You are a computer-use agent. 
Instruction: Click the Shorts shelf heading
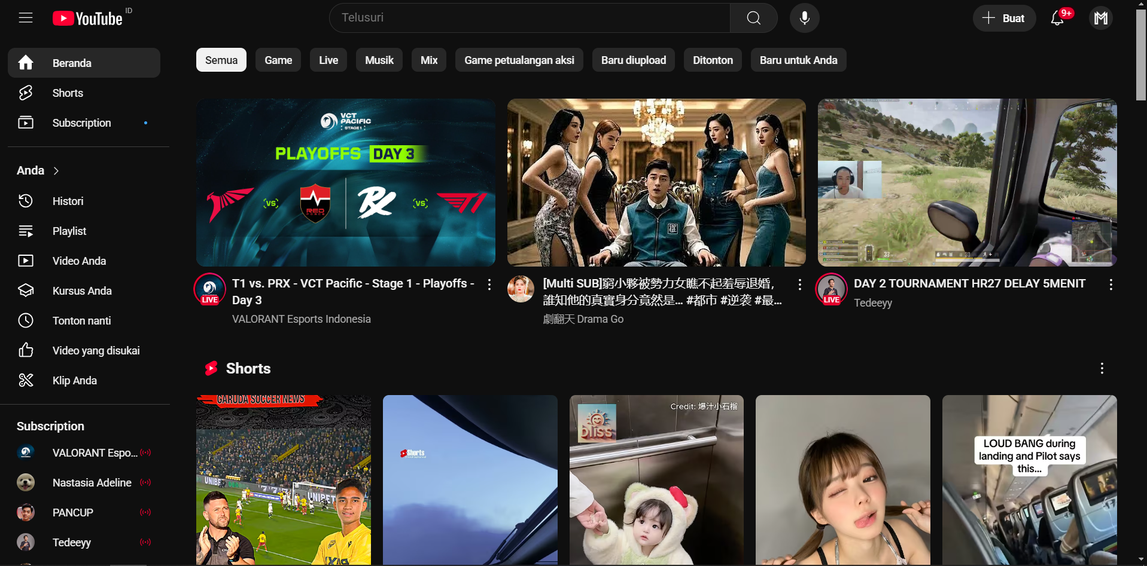pos(248,368)
